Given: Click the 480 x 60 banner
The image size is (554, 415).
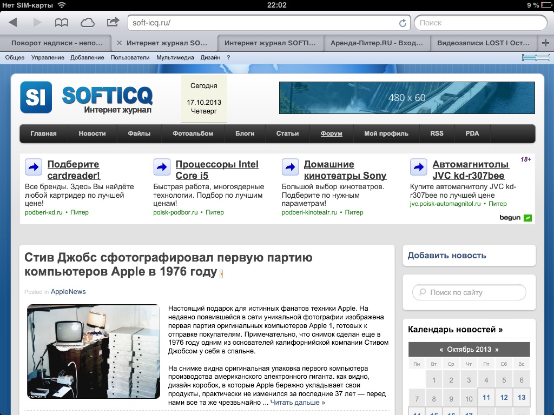Looking at the screenshot, I should (407, 98).
